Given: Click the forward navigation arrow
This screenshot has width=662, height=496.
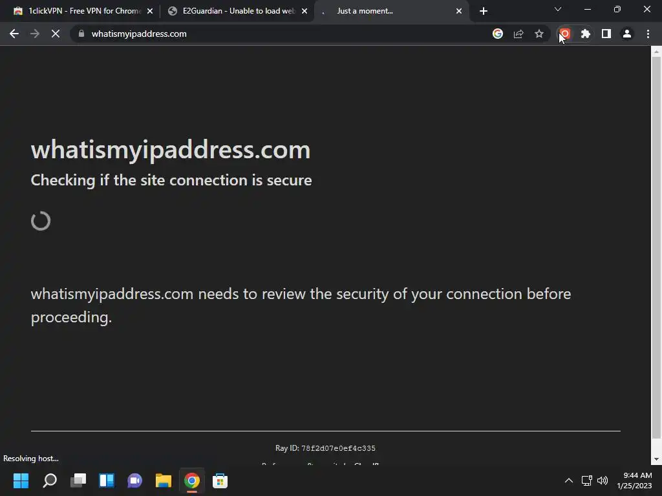Looking at the screenshot, I should click(x=35, y=34).
